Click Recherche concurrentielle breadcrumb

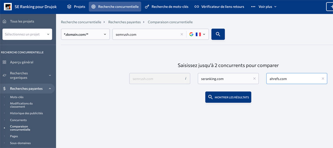tap(81, 22)
